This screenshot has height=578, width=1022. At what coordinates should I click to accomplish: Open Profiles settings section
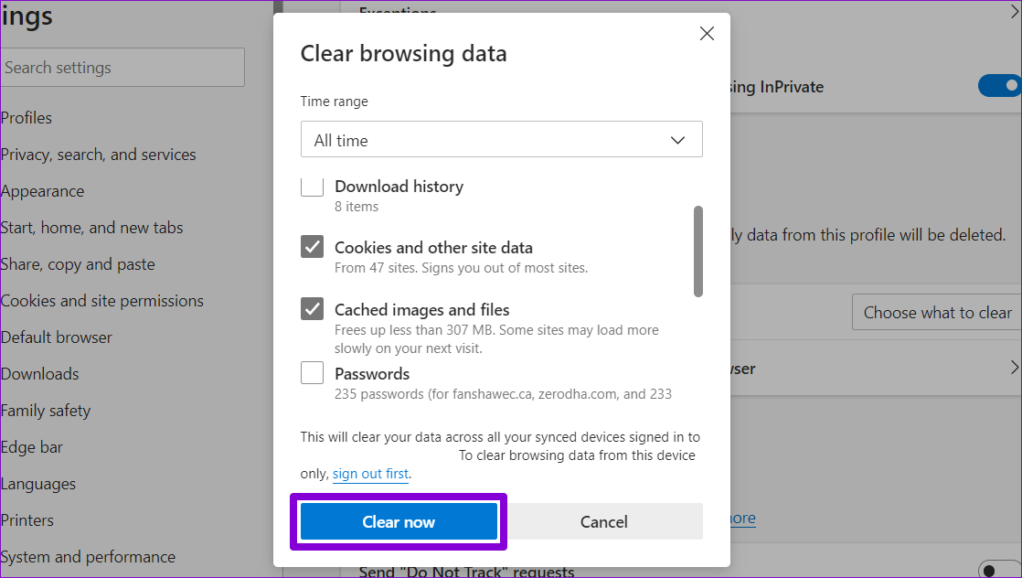pos(27,118)
